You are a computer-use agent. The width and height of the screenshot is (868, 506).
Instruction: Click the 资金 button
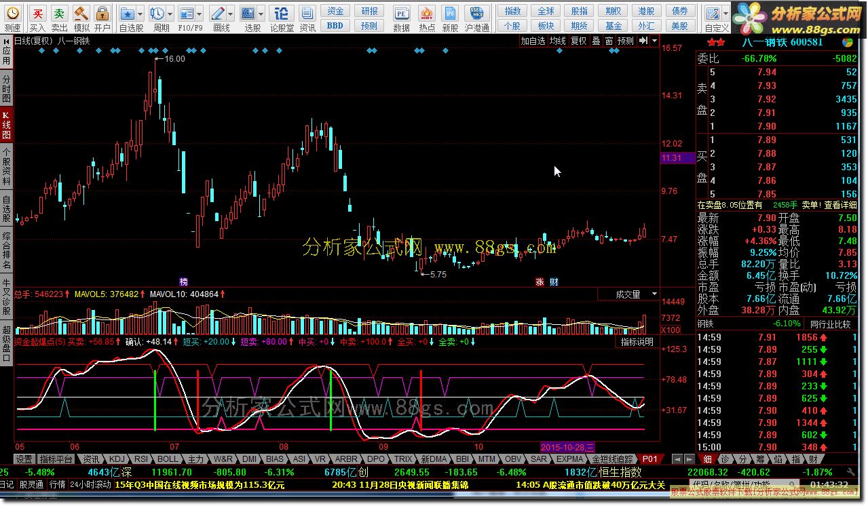(x=335, y=12)
